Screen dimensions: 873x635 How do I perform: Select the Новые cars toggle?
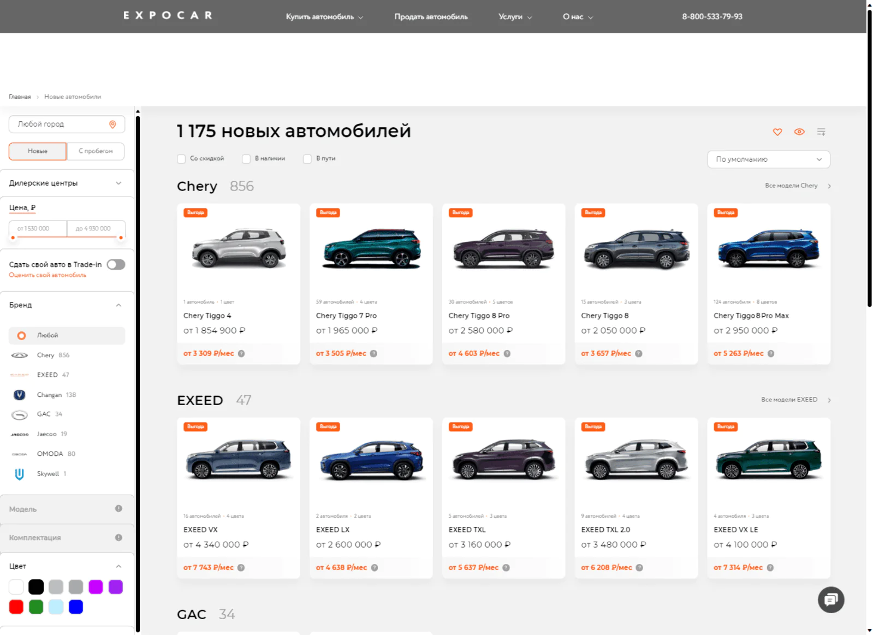(x=38, y=151)
